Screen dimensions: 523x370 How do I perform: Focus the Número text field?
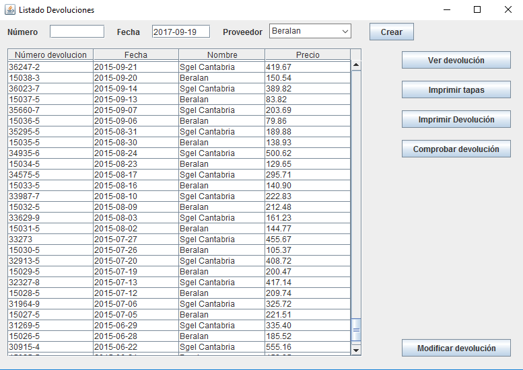point(77,32)
